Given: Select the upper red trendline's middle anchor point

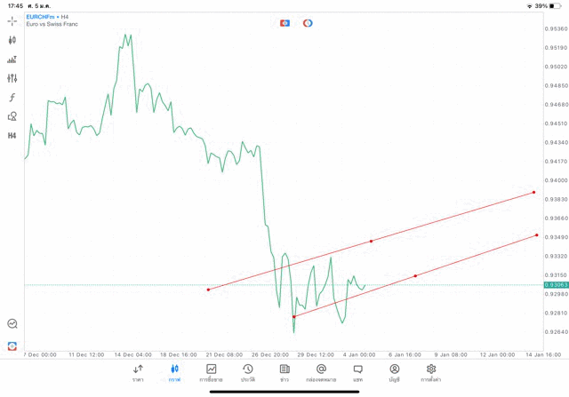Looking at the screenshot, I should [x=371, y=241].
